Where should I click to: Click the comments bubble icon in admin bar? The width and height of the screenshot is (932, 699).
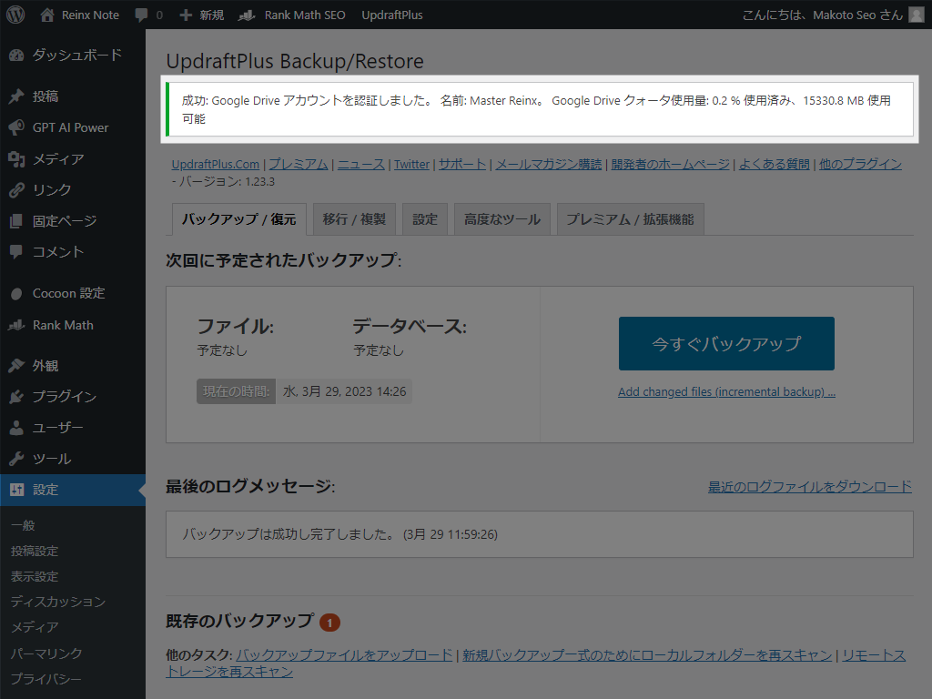tap(141, 15)
